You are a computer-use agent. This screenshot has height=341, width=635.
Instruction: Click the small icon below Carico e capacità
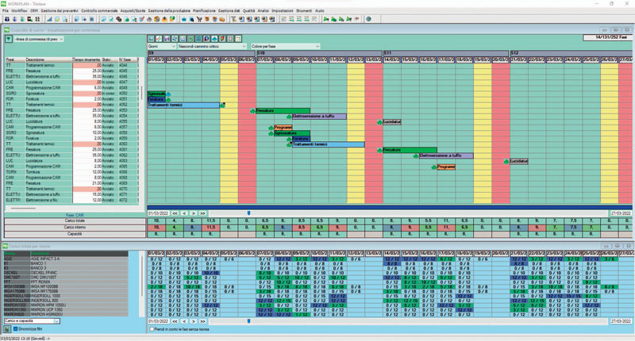8,329
